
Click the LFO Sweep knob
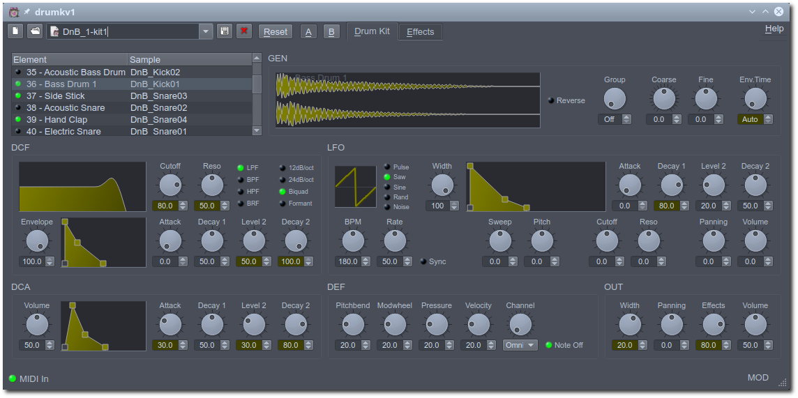pyautogui.click(x=499, y=241)
